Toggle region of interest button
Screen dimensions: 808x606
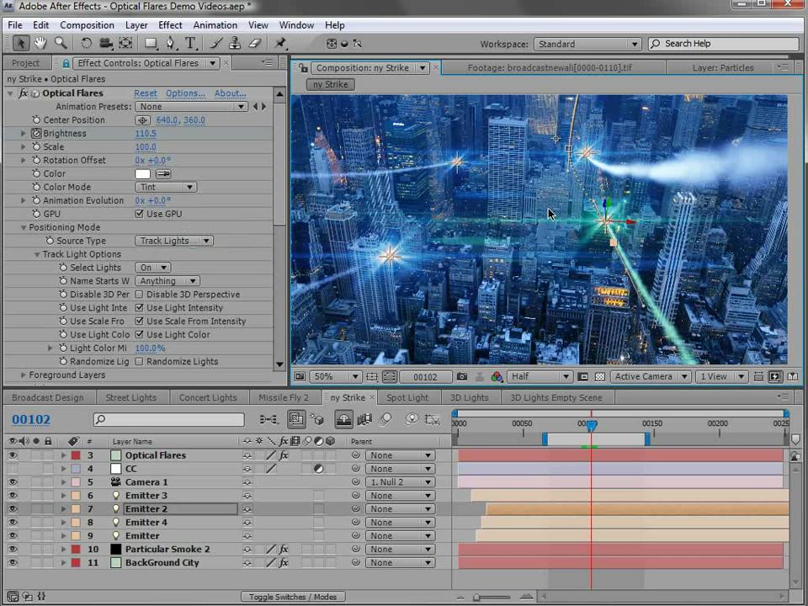(390, 377)
